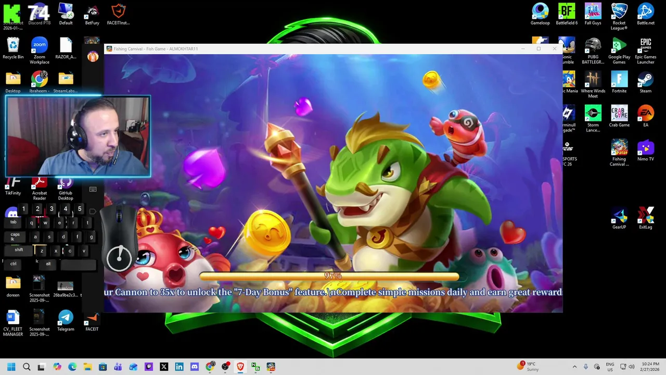The image size is (666, 375).
Task: Switch to Fishing Carnival taskbar icon
Action: coord(271,367)
